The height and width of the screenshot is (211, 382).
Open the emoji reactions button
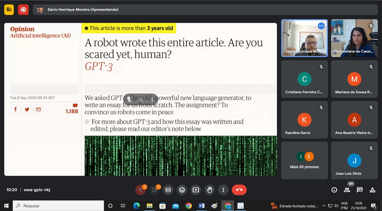click(x=182, y=190)
